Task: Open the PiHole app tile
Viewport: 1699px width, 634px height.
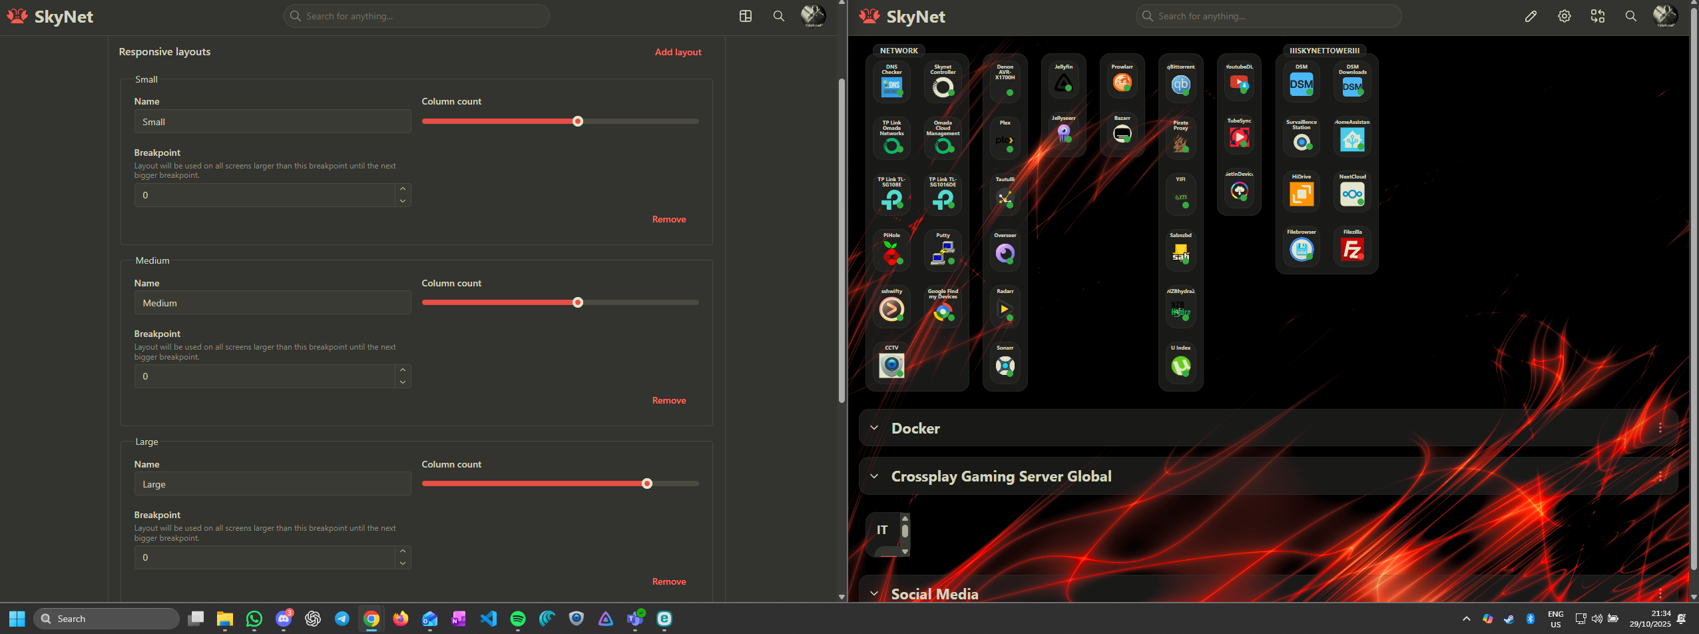Action: pyautogui.click(x=891, y=250)
